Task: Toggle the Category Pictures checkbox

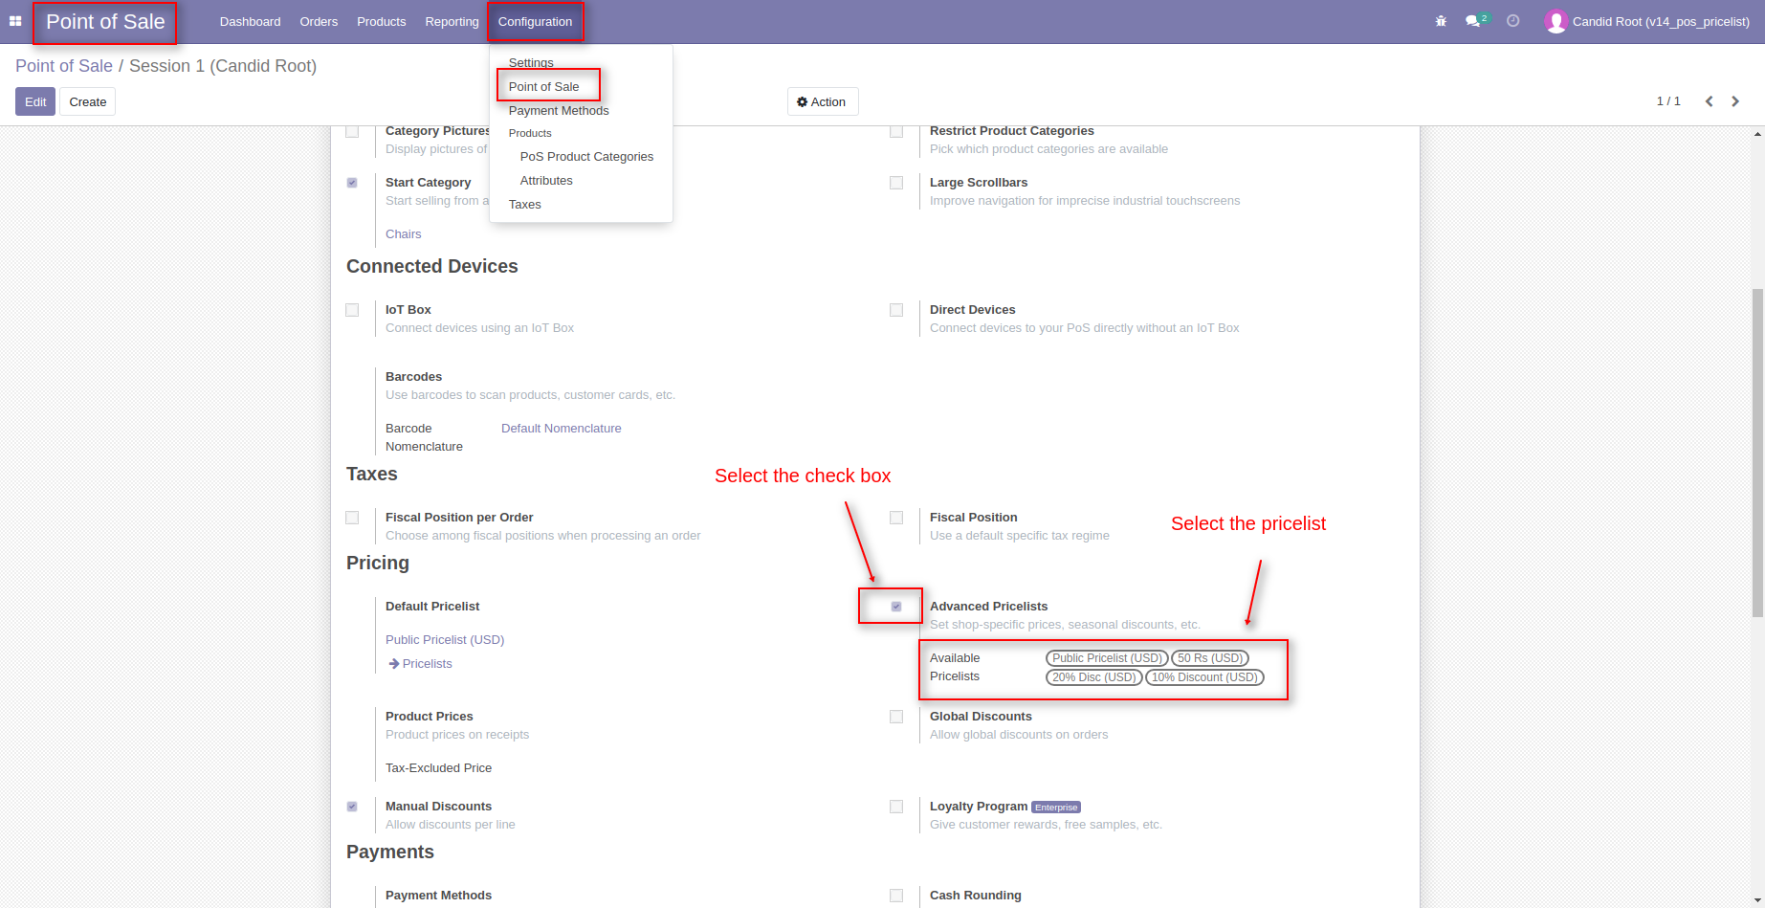Action: pyautogui.click(x=352, y=131)
